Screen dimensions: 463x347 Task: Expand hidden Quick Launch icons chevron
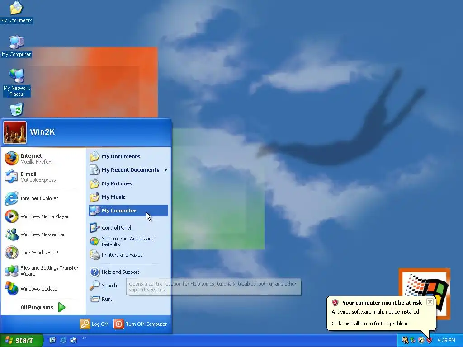84,338
